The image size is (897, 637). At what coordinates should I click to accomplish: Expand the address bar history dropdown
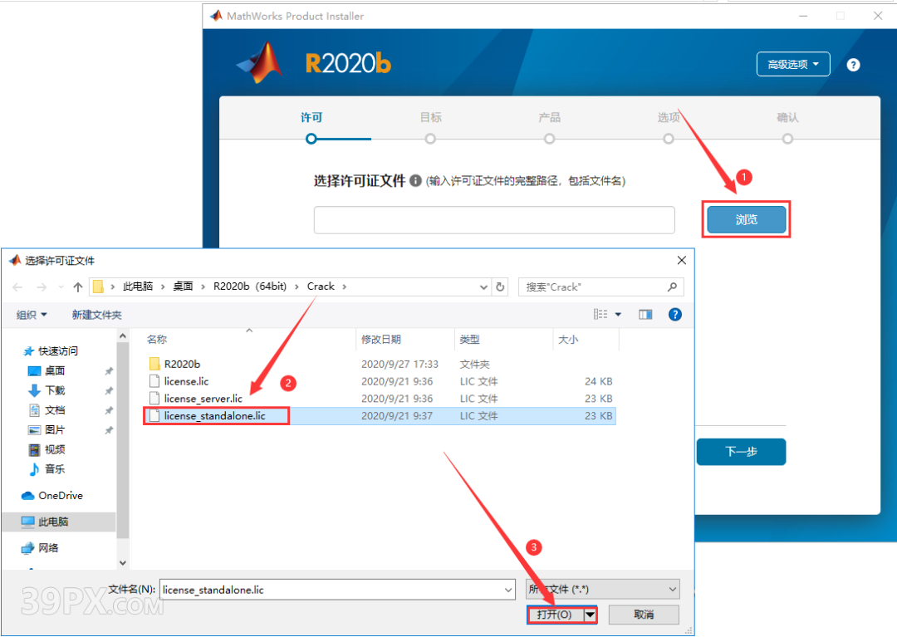[x=483, y=287]
